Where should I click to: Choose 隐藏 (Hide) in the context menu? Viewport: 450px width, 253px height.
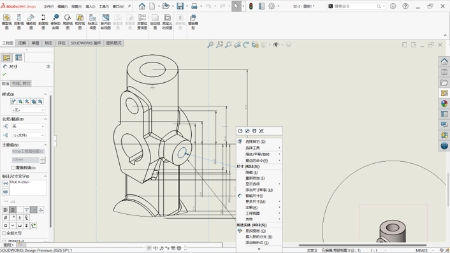259,173
